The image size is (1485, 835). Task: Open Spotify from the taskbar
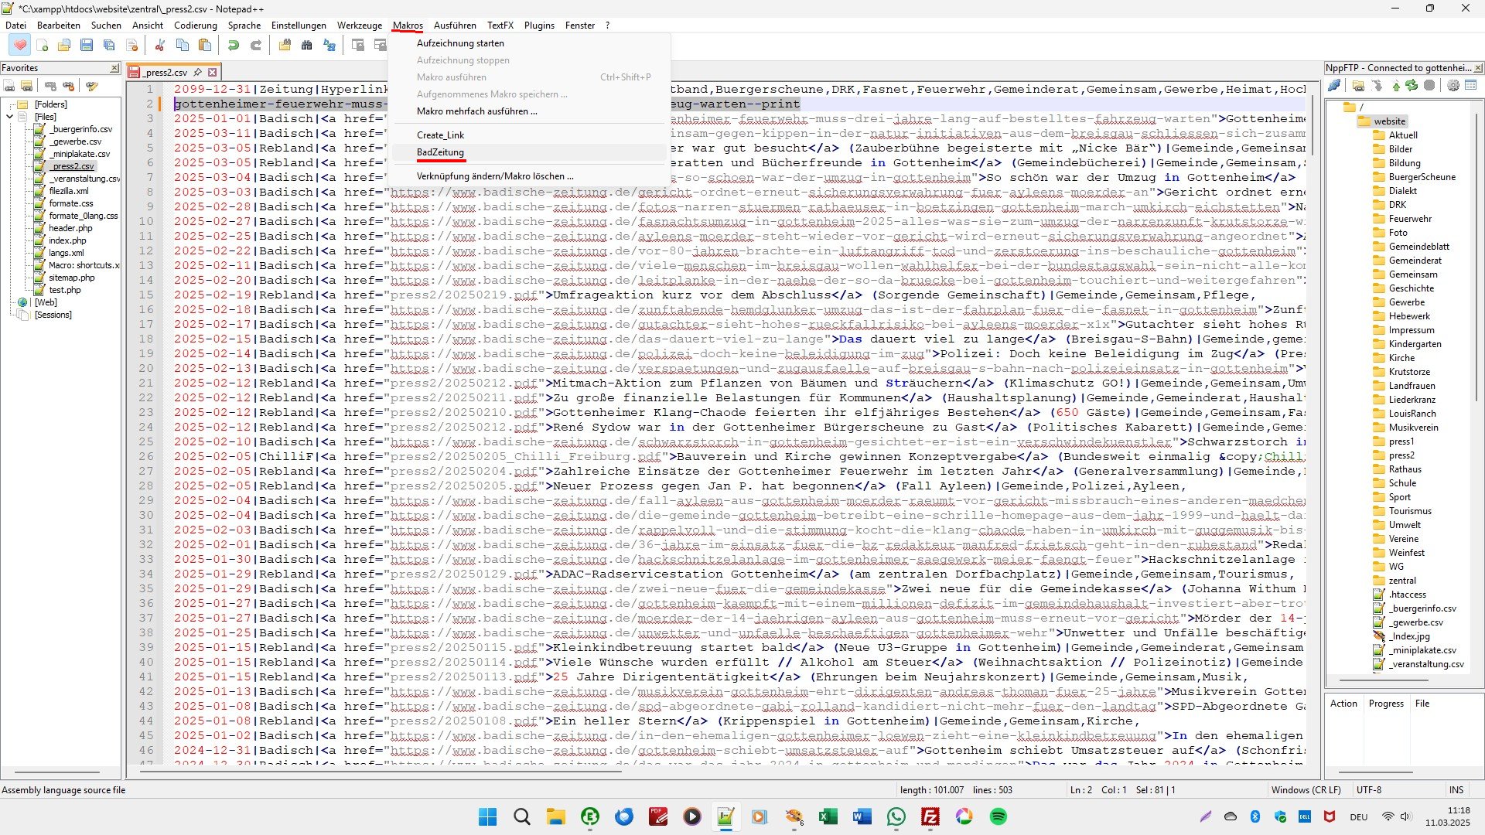pyautogui.click(x=998, y=817)
